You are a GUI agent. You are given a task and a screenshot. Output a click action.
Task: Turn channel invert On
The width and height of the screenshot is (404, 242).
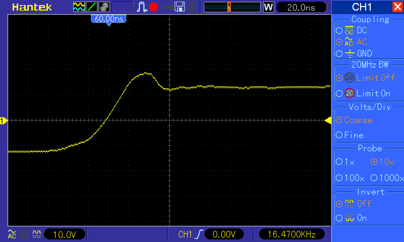pyautogui.click(x=351, y=218)
